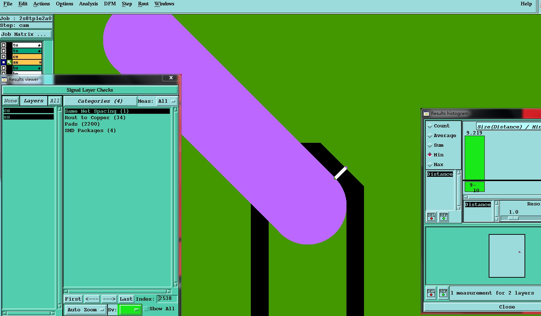Click the Results histogram title bar icon
This screenshot has width=541, height=316.
426,113
